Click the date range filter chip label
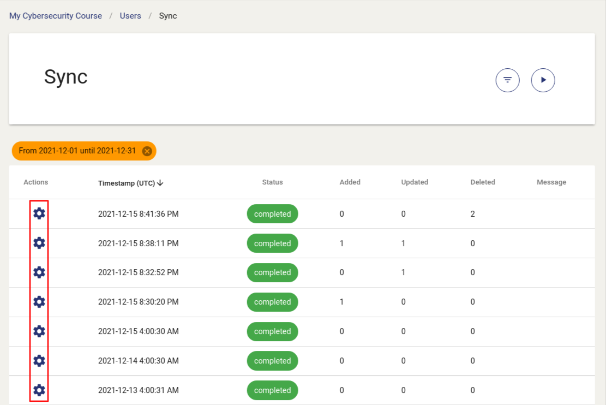Viewport: 606px width, 405px height. click(77, 151)
